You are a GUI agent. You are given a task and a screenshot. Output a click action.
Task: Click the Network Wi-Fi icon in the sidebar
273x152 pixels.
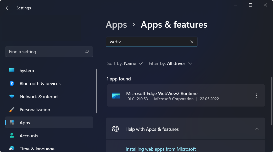12,96
